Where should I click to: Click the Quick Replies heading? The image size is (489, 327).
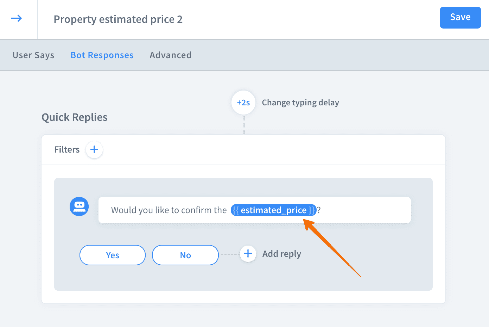coord(75,117)
